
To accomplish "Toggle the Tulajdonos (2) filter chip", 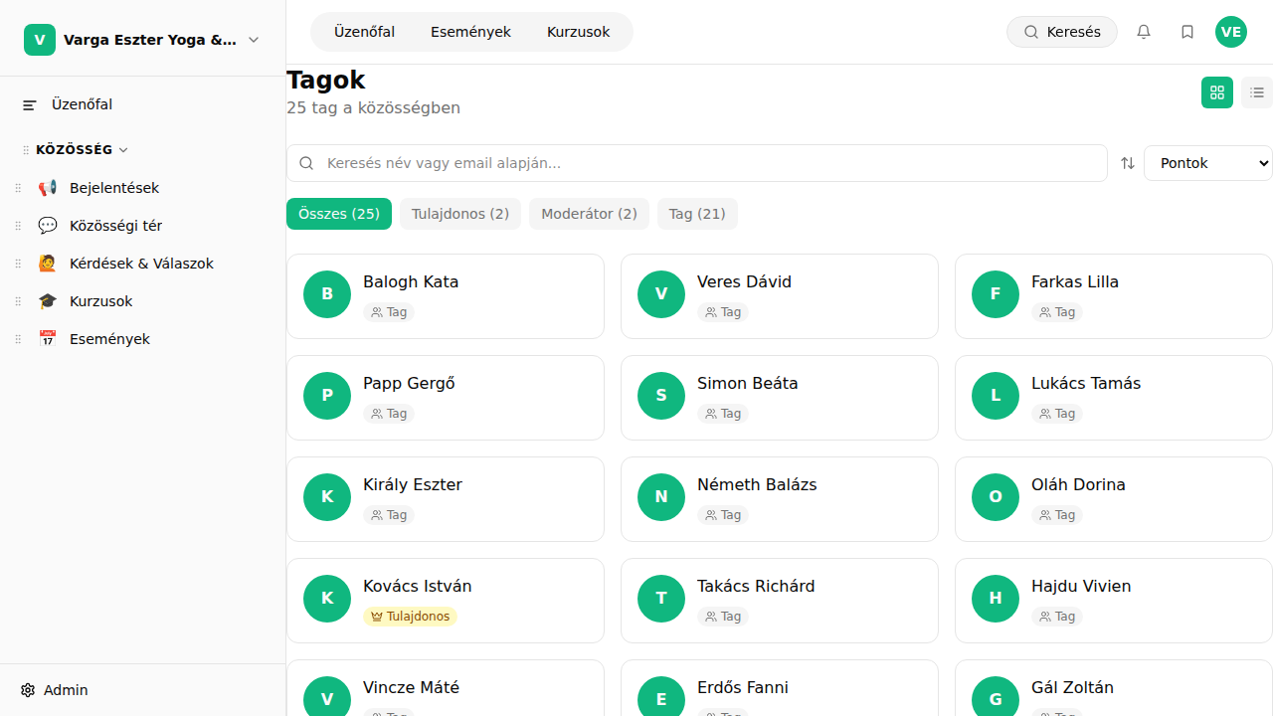I will (x=459, y=213).
